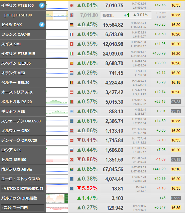The width and height of the screenshot is (185, 213).
Task: Open the ポルトガル PSI20 link
Action: (x=16, y=102)
